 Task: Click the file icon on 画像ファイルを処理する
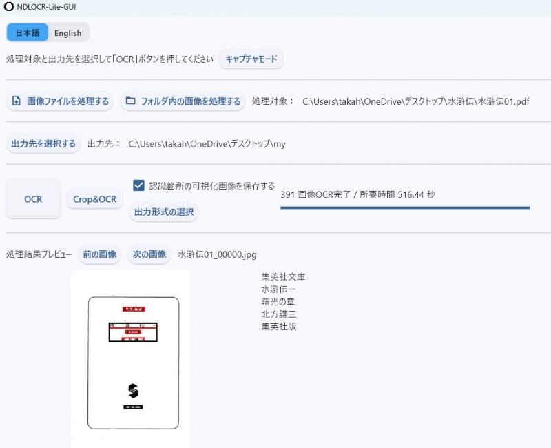[17, 101]
